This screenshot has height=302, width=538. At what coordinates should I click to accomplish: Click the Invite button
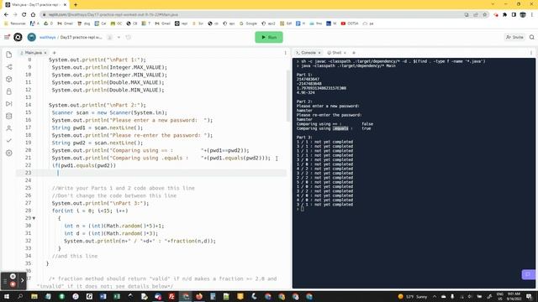pyautogui.click(x=514, y=37)
